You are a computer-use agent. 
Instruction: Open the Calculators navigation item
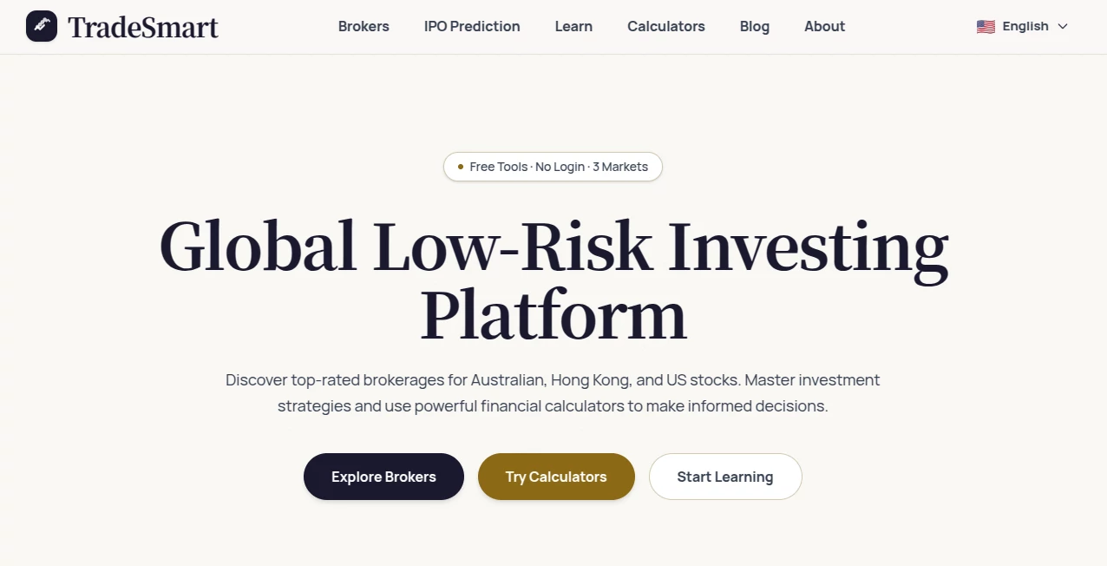[665, 27]
